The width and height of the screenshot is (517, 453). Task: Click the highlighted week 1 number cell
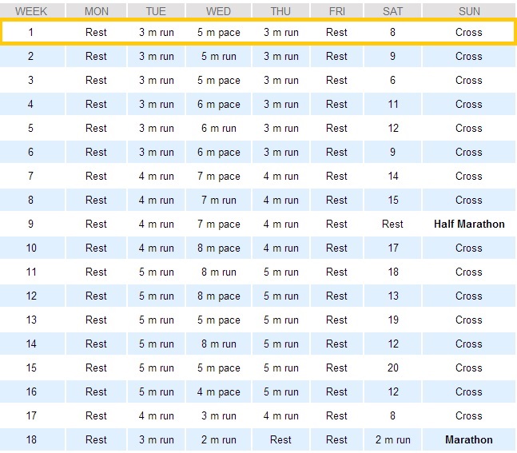point(31,32)
